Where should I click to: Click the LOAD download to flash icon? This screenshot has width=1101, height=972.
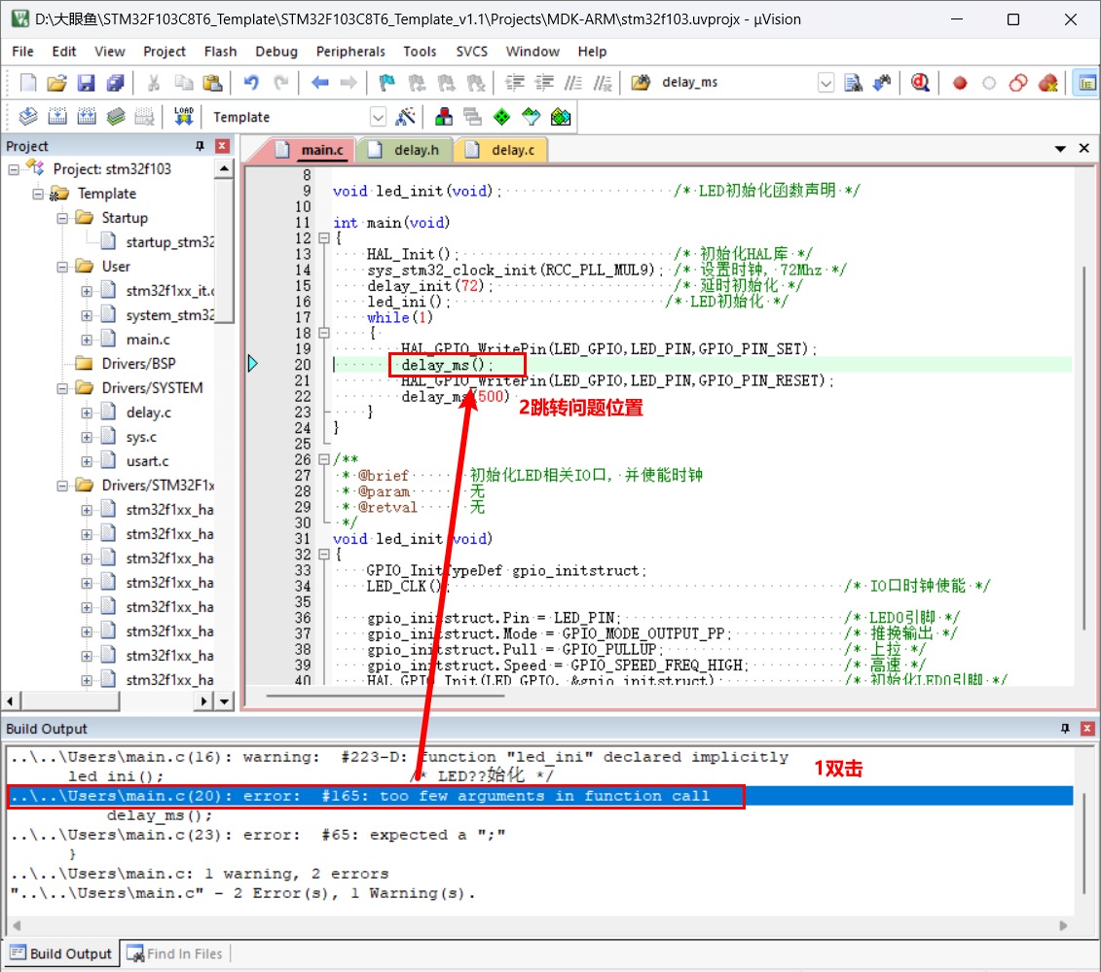183,117
